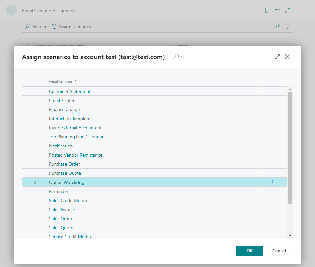Confirm the assignment with OK
Image resolution: width=315 pixels, height=267 pixels.
click(249, 250)
